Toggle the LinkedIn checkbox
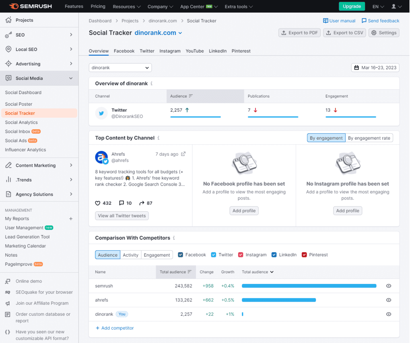 (274, 255)
